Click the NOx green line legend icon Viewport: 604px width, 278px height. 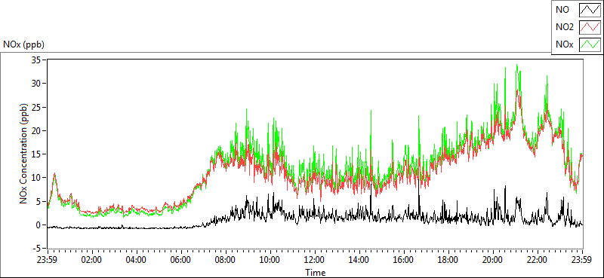(590, 44)
